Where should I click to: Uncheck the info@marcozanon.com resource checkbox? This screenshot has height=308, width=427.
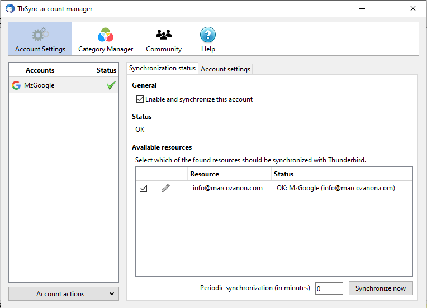(143, 188)
